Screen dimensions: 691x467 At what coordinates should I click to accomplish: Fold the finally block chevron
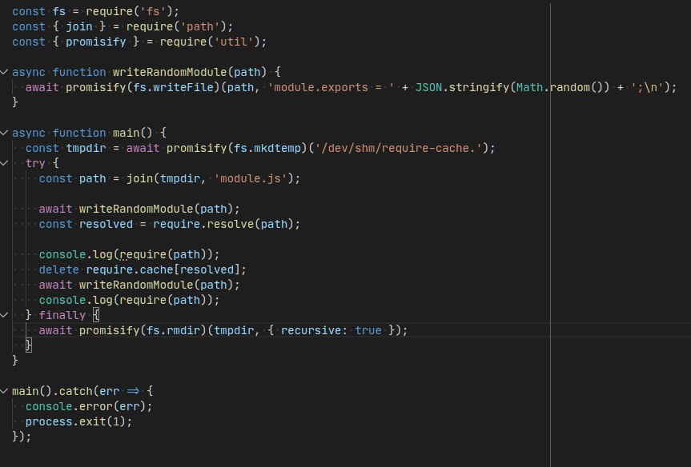point(4,315)
